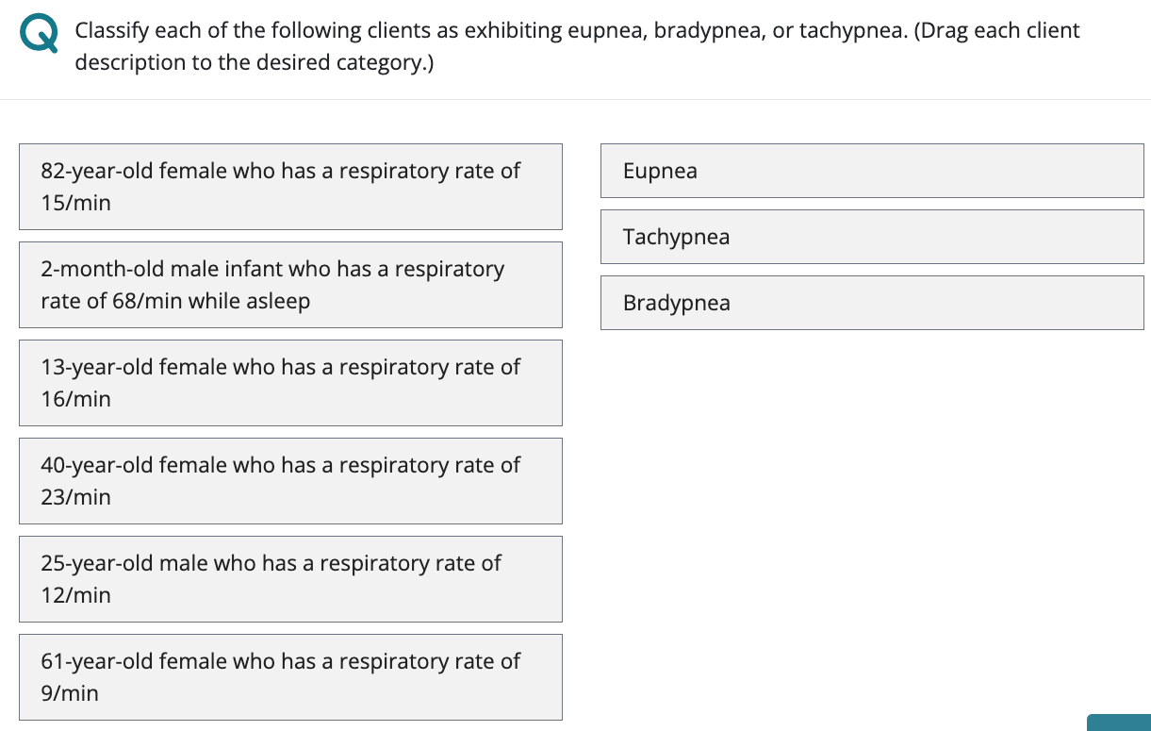Viewport: 1151px width, 731px height.
Task: Click the '12/min' text in 25-year-old card
Action: [75, 595]
